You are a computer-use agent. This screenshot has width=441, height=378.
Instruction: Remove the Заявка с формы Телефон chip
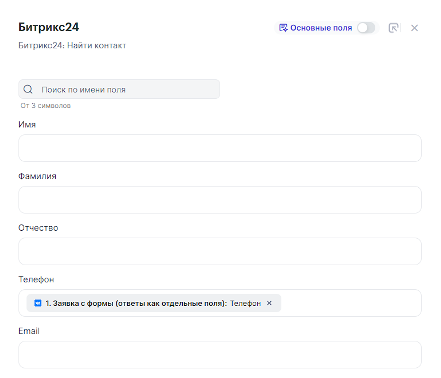pos(269,303)
